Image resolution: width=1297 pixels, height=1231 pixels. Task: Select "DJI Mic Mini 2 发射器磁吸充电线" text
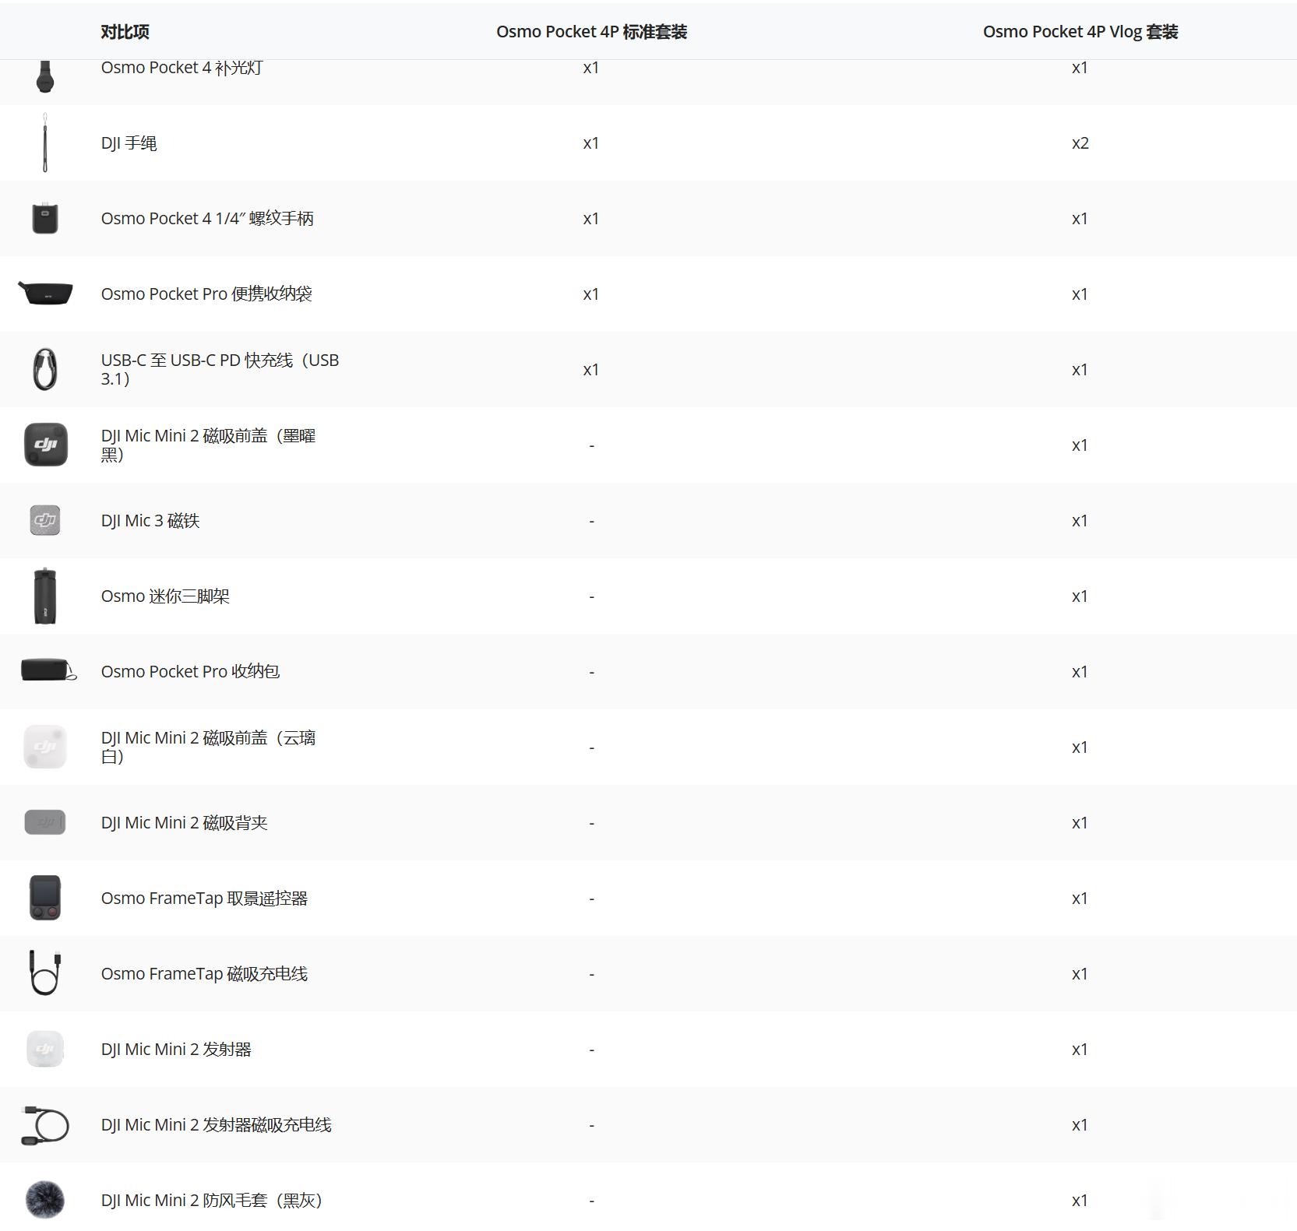click(x=216, y=1125)
